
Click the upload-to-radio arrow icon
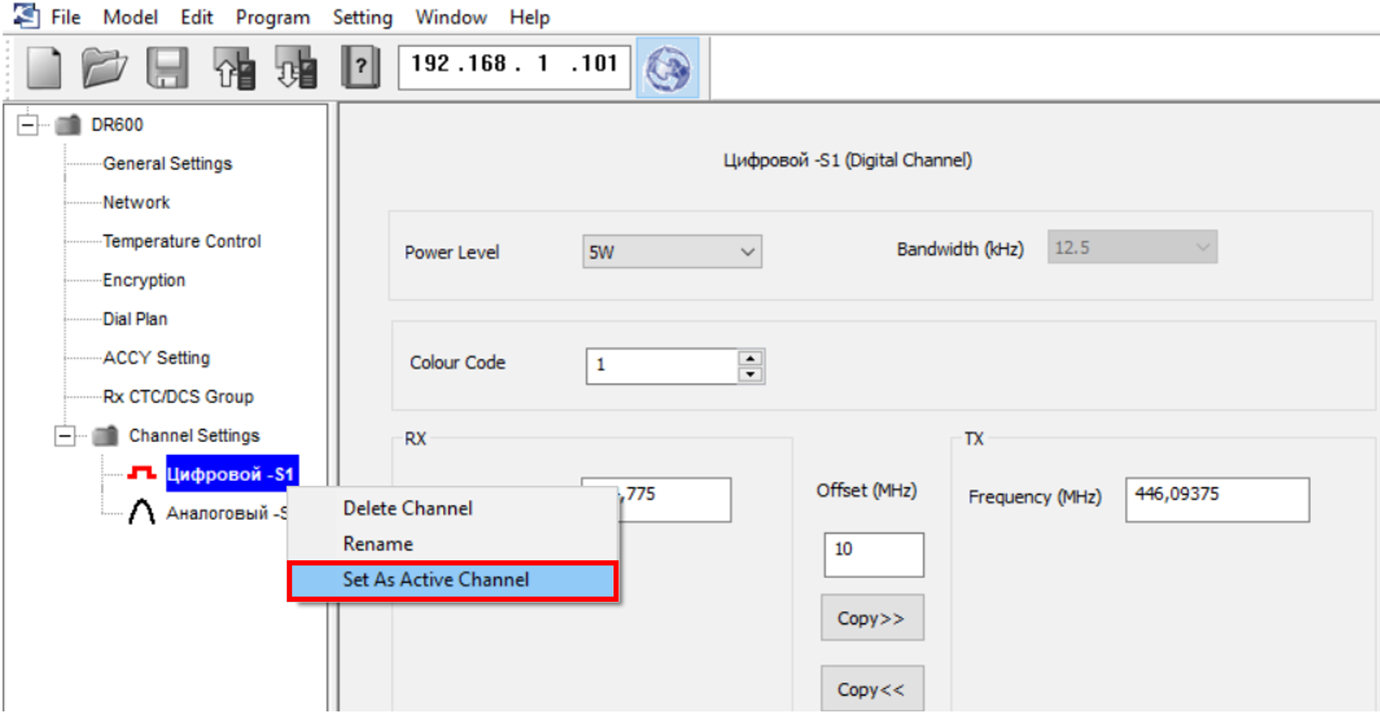233,67
